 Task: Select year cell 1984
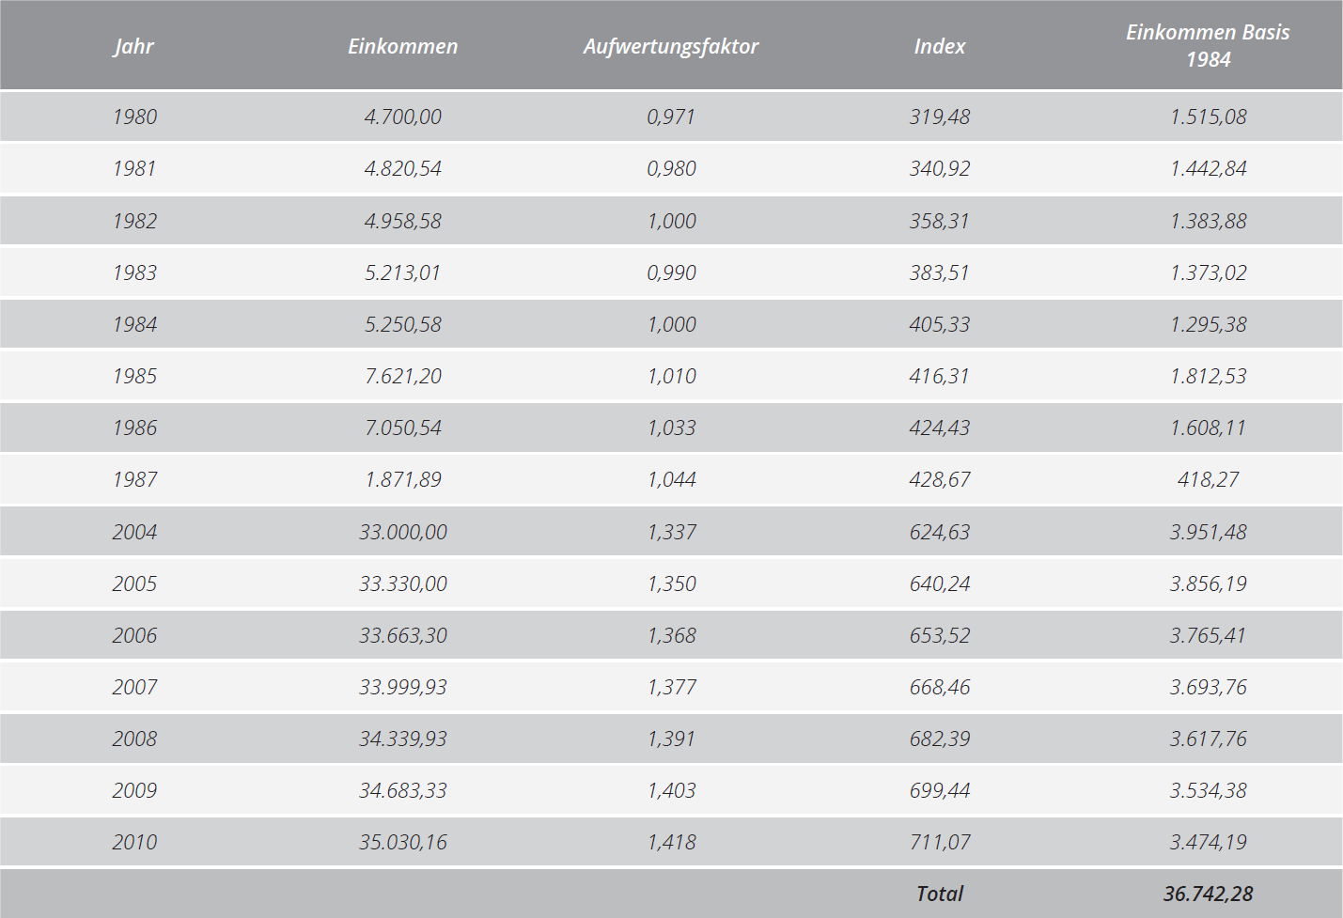pos(134,324)
